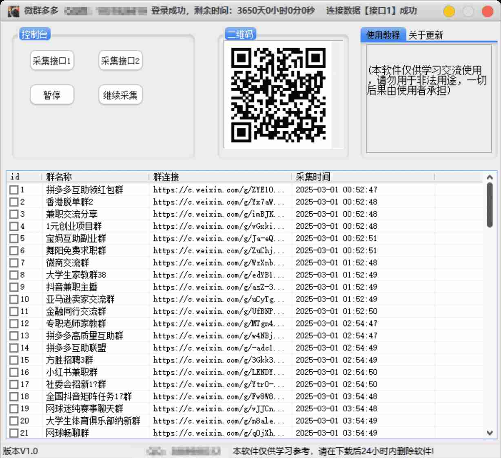Switch to the 使用教程 tab
This screenshot has width=501, height=458.
pyautogui.click(x=383, y=35)
